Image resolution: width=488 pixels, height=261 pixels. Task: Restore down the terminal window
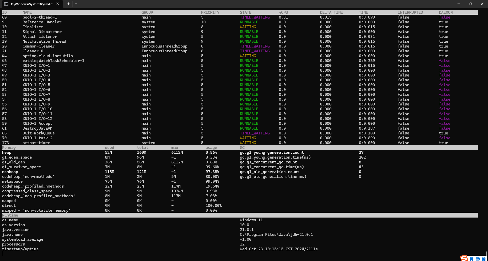tap(470, 4)
